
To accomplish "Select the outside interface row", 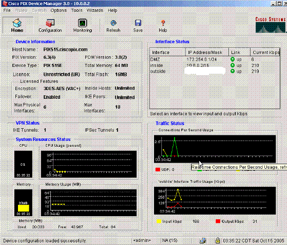I will coord(215,71).
